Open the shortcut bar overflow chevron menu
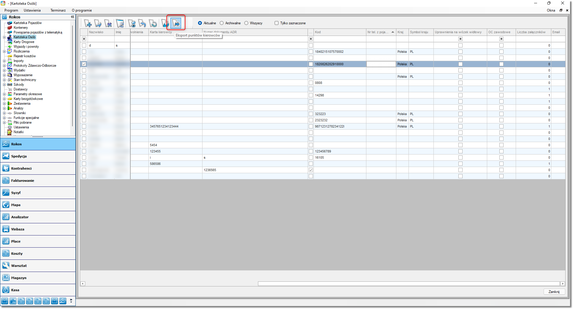Image resolution: width=573 pixels, height=309 pixels. click(x=71, y=301)
